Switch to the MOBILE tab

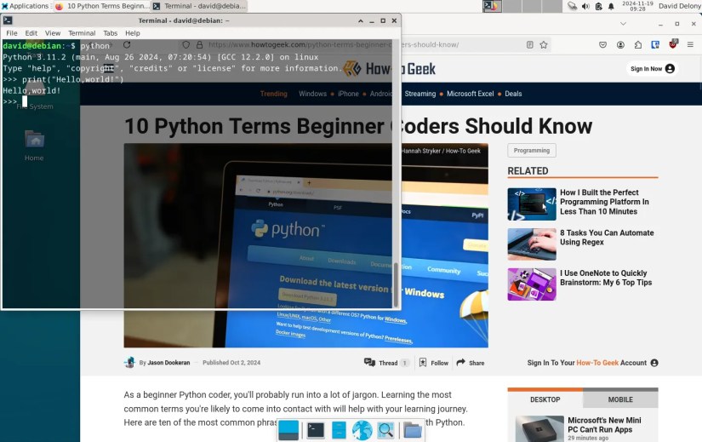coord(620,399)
